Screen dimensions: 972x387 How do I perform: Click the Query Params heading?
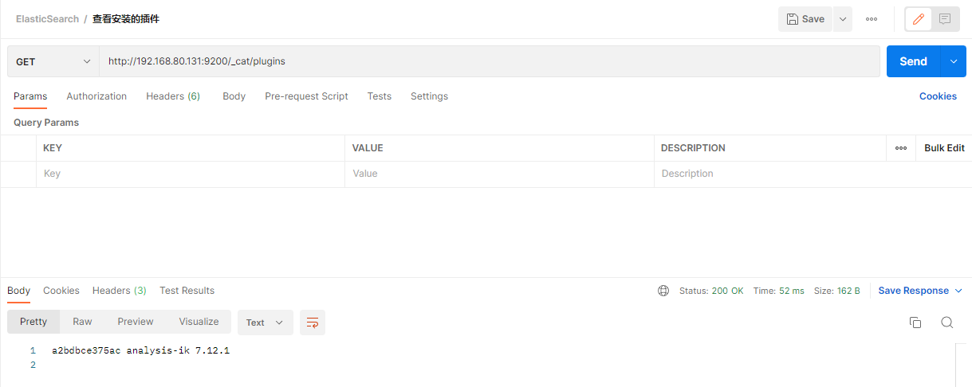pos(46,123)
